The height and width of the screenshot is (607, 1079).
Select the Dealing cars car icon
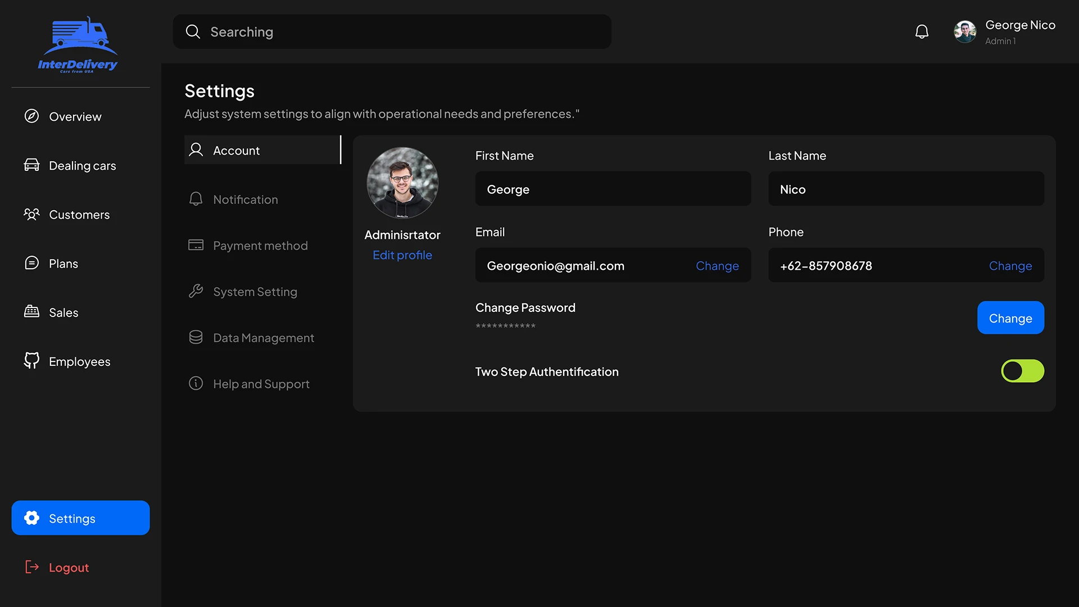point(31,165)
